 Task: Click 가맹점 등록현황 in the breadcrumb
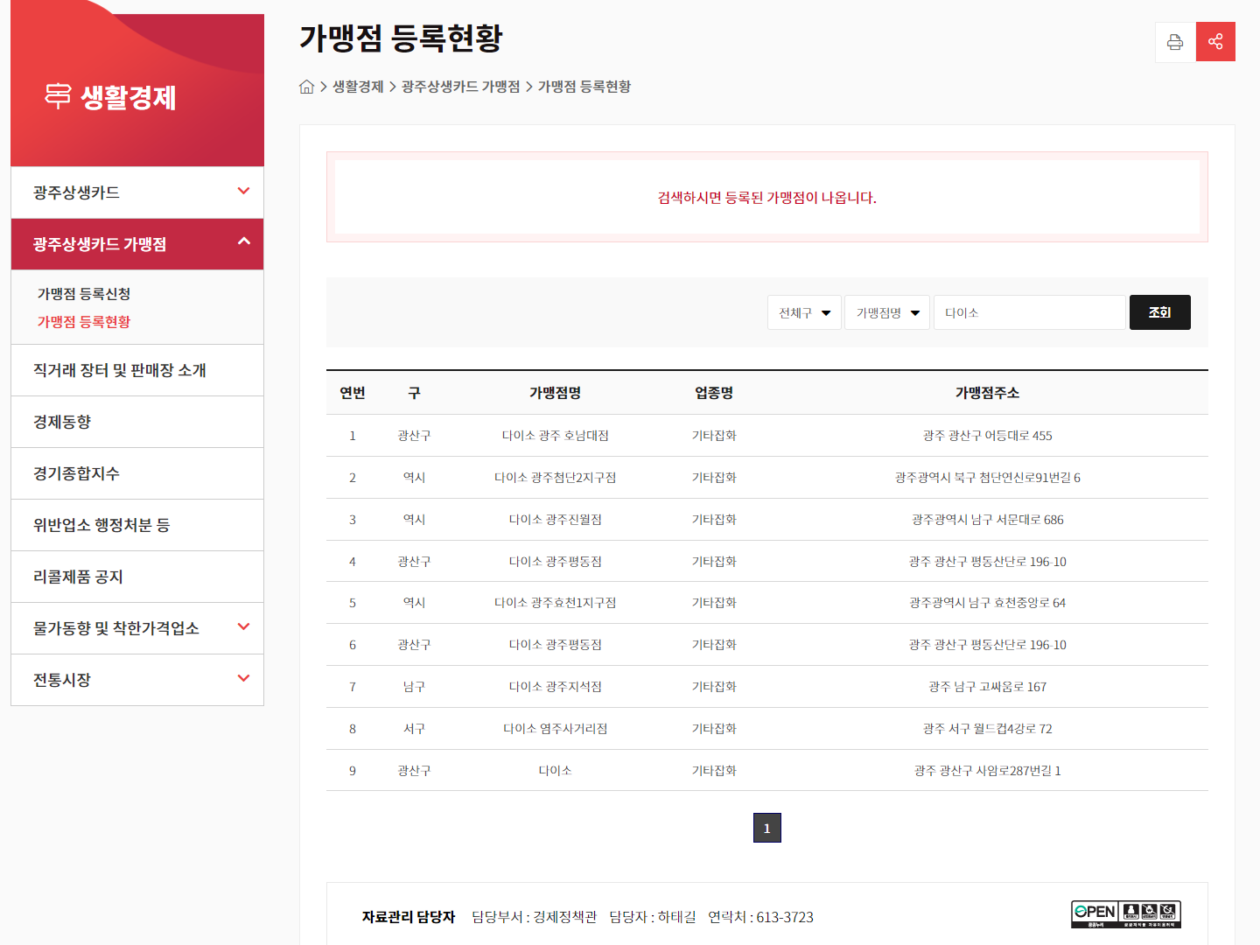[x=584, y=87]
